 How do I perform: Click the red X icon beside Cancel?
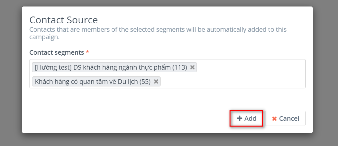[x=275, y=119]
